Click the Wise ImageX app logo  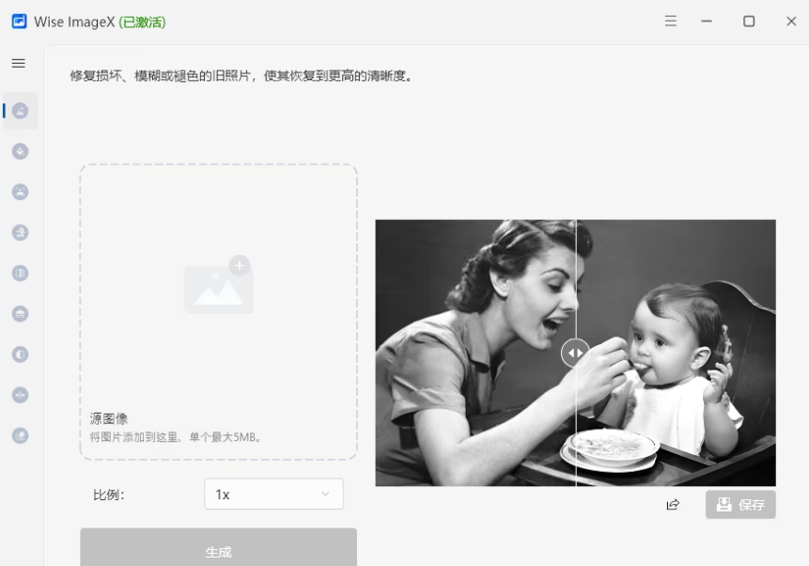19,22
